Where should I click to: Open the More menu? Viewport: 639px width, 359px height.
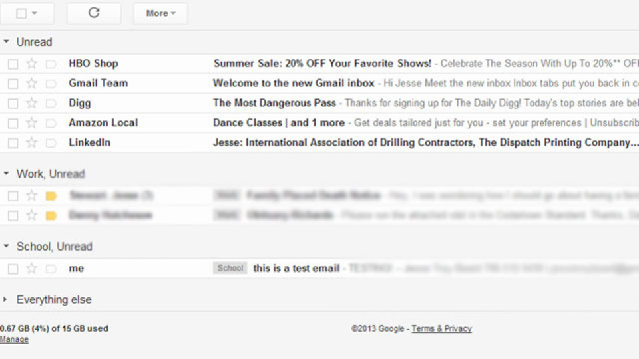pos(160,13)
